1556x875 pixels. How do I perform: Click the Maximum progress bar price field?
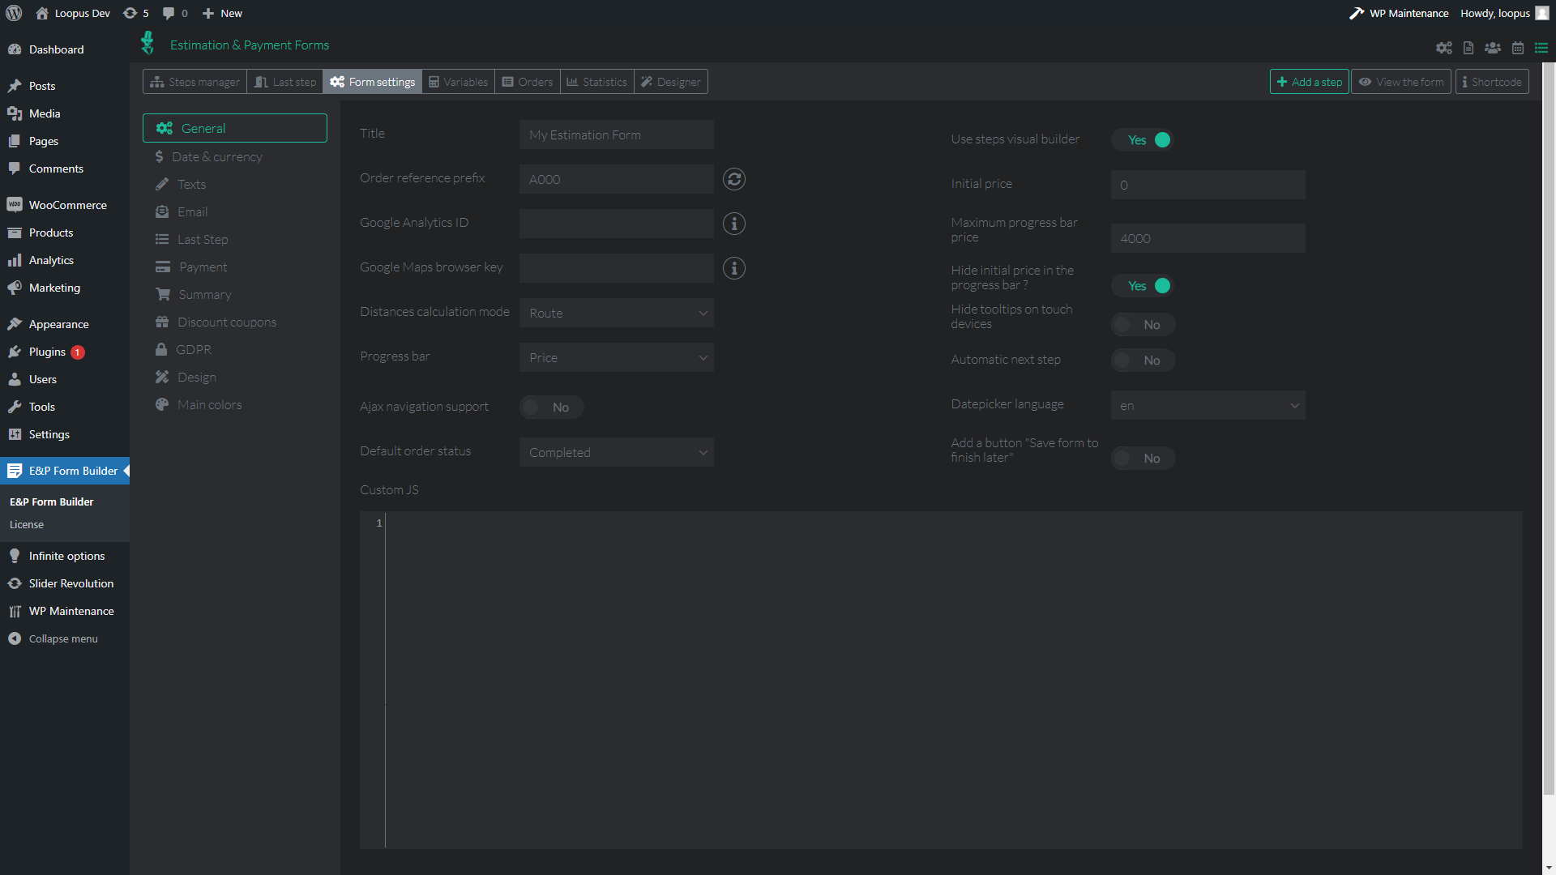pyautogui.click(x=1208, y=239)
